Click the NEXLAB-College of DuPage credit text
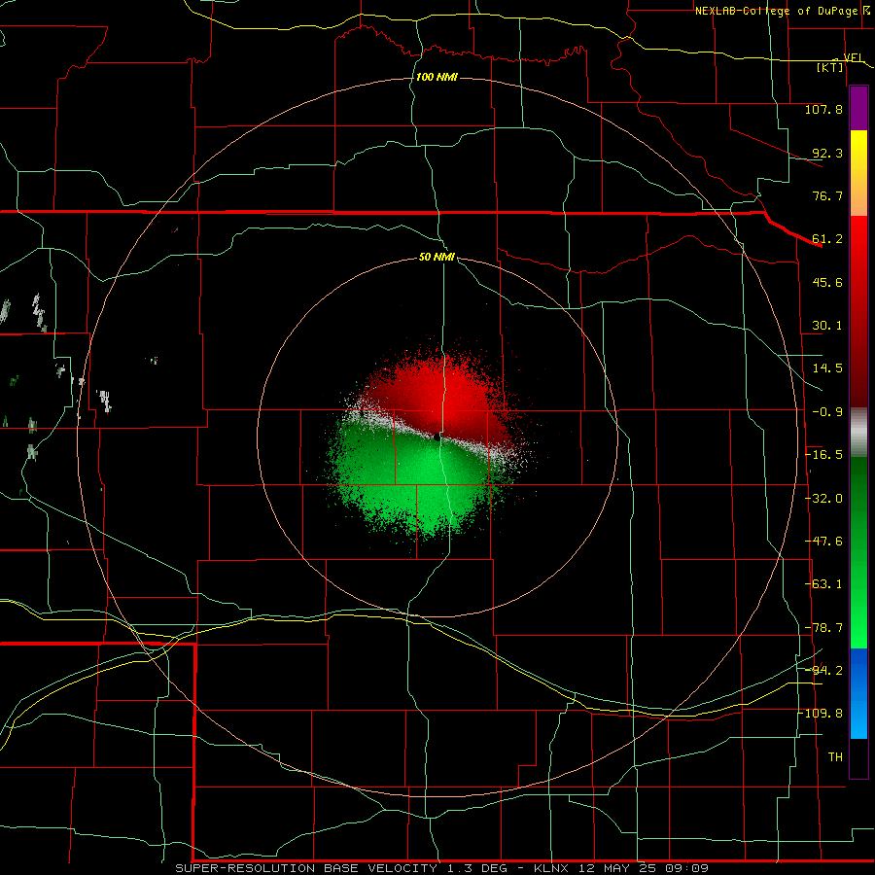The width and height of the screenshot is (875, 875). coord(783,11)
